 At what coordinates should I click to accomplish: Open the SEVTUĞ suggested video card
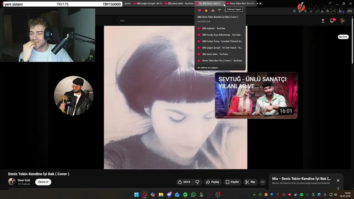click(x=256, y=95)
